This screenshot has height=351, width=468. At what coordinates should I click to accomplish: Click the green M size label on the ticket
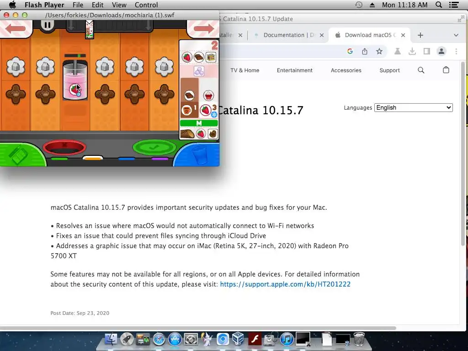(199, 123)
